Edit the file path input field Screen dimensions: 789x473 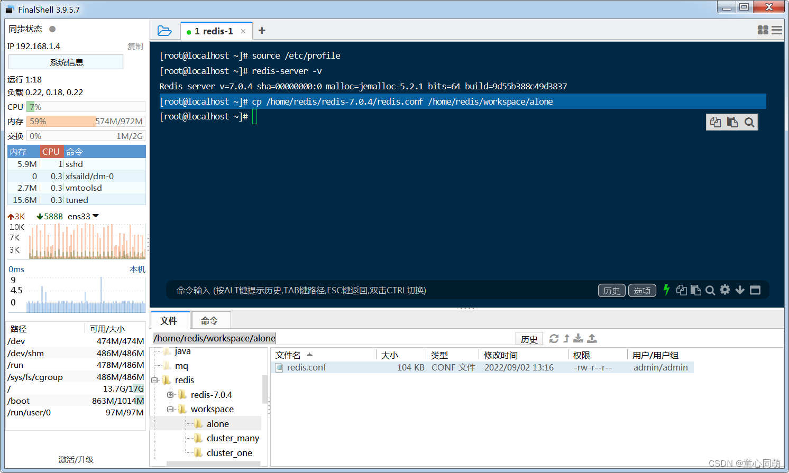coord(333,338)
